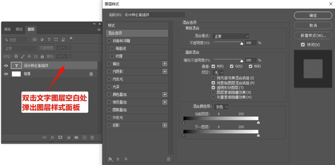Add a layer mask using the mask icon

[x=60, y=138]
